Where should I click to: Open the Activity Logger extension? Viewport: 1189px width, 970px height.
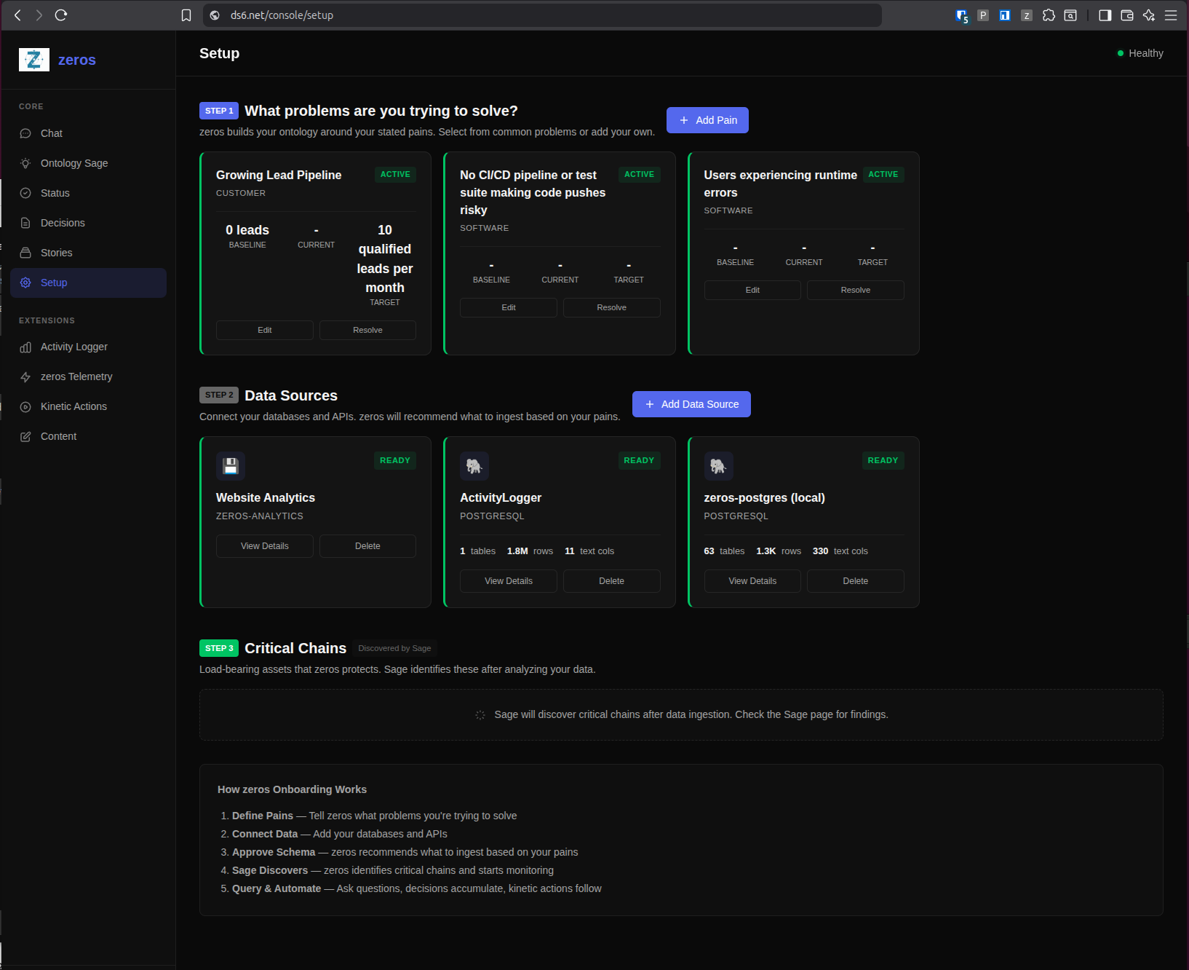[73, 347]
